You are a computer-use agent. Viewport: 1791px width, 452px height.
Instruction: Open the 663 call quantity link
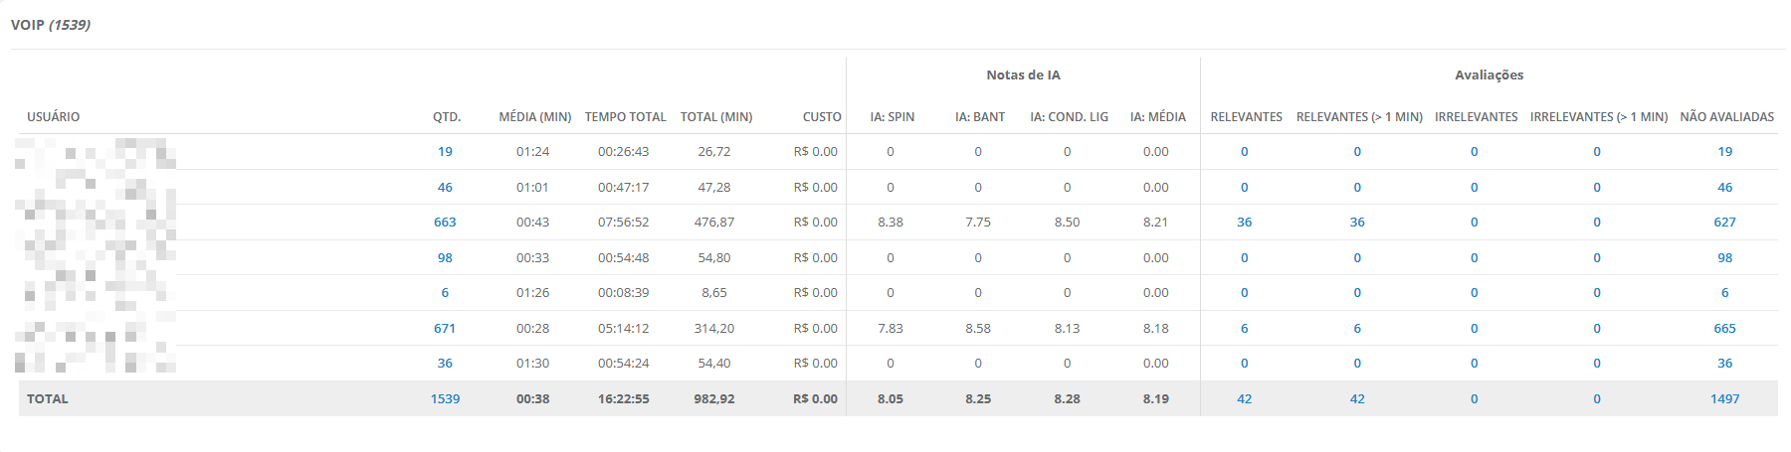click(445, 223)
